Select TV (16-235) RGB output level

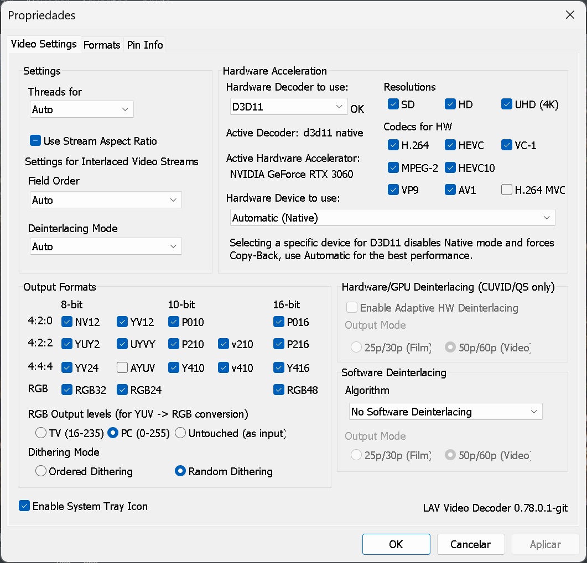[x=41, y=433]
